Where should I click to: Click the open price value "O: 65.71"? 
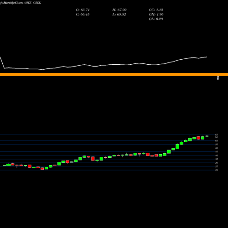coord(83,10)
